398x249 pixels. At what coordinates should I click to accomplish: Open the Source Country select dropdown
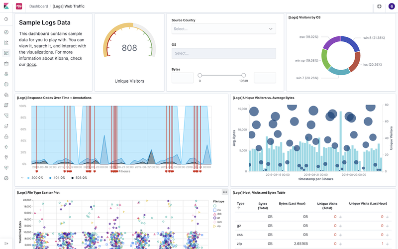pyautogui.click(x=223, y=29)
